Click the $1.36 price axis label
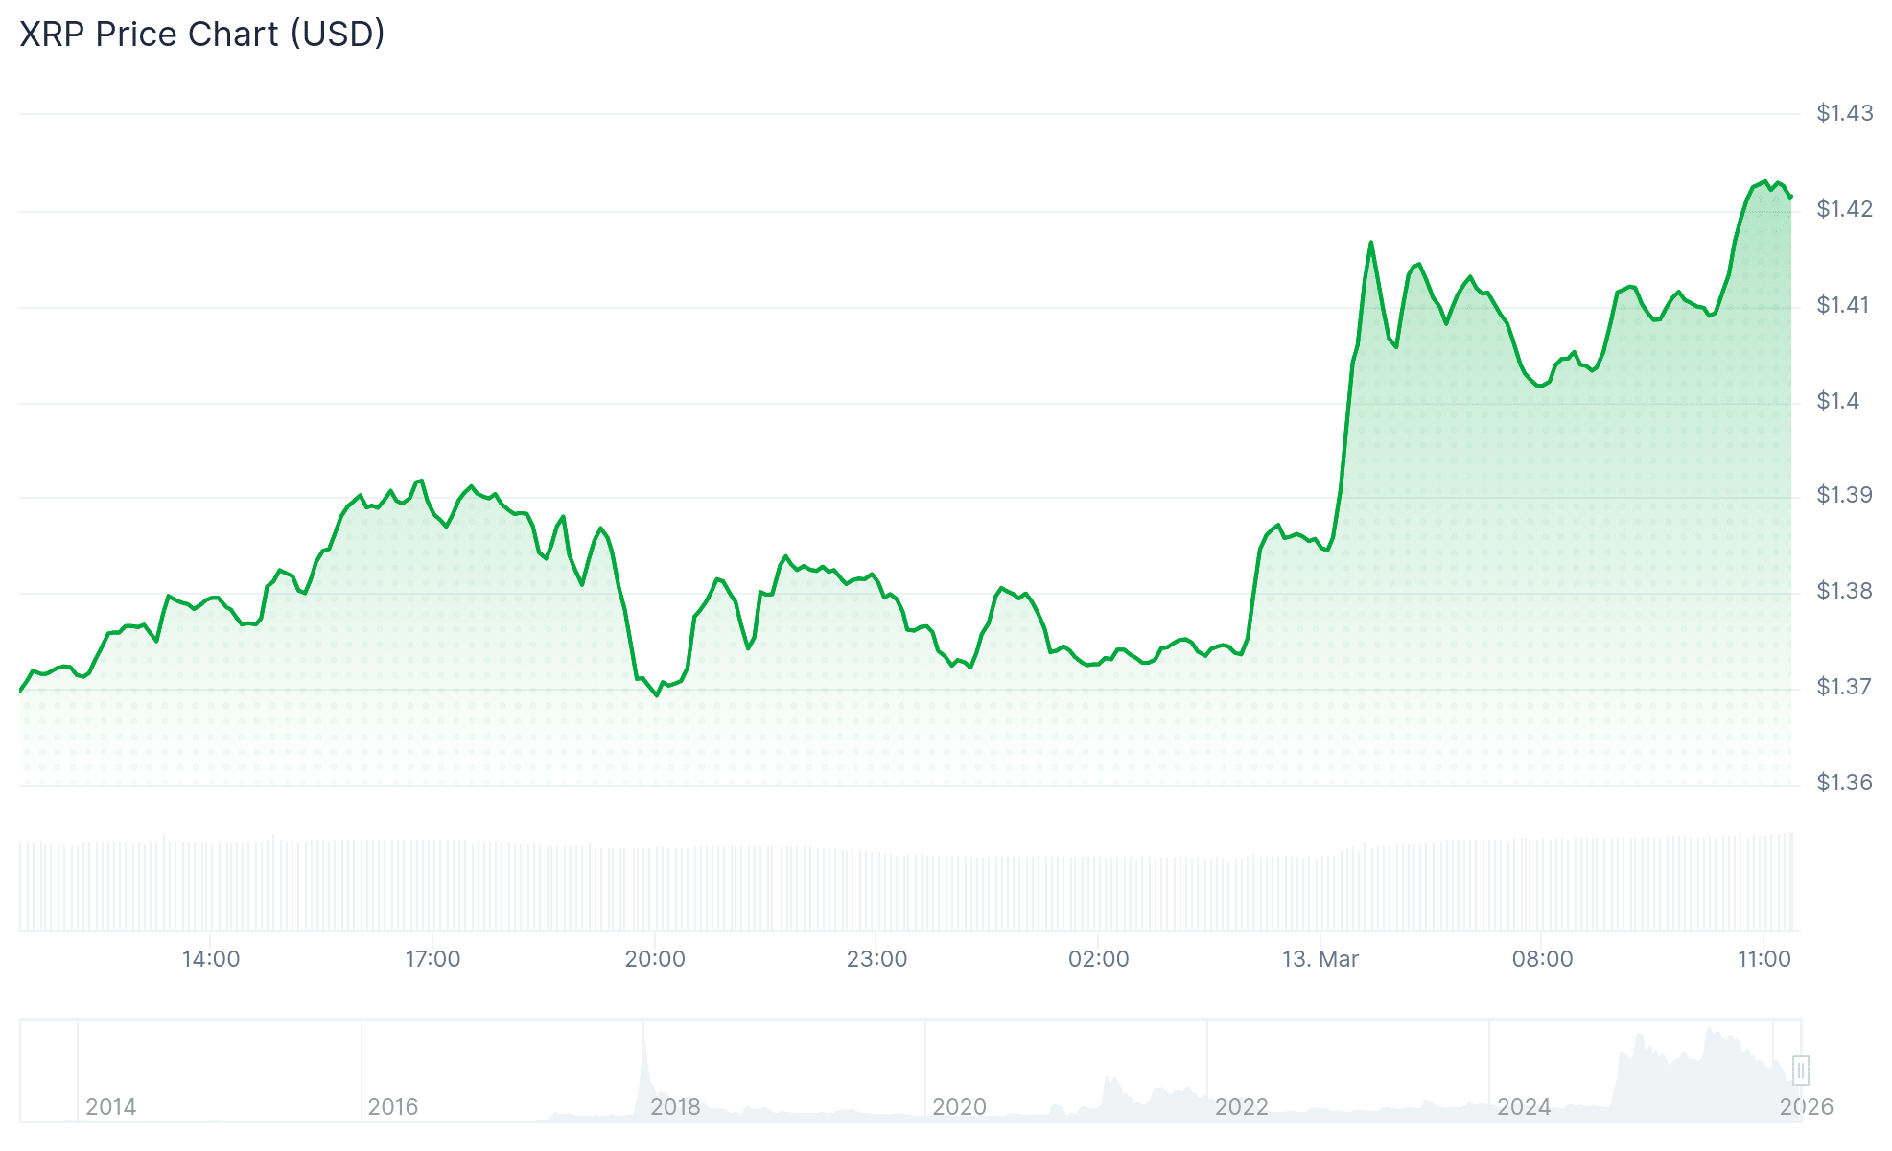 pyautogui.click(x=1844, y=783)
